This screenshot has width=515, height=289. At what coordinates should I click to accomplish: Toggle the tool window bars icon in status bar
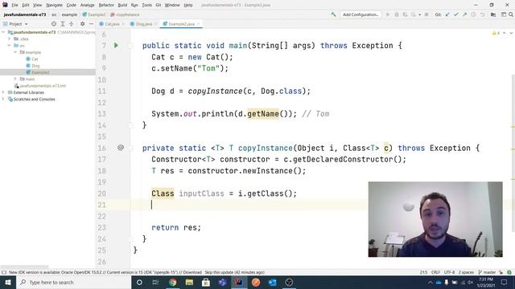[x=4, y=272]
